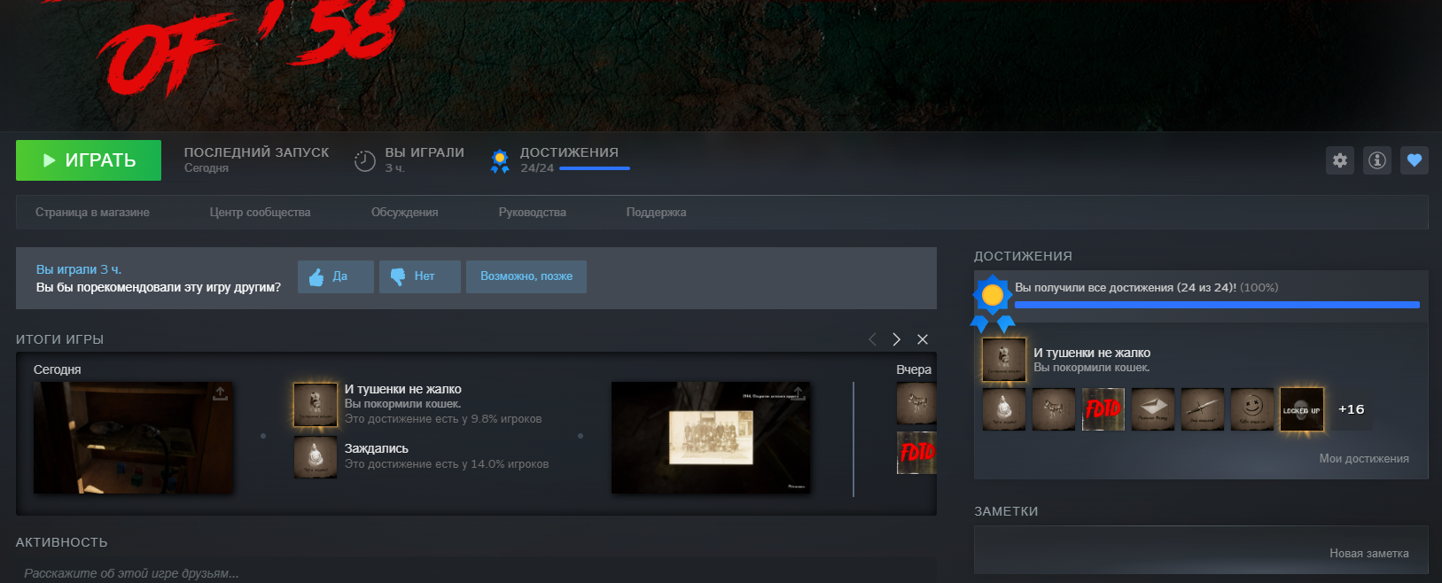Open Обсуждения tab

404,213
